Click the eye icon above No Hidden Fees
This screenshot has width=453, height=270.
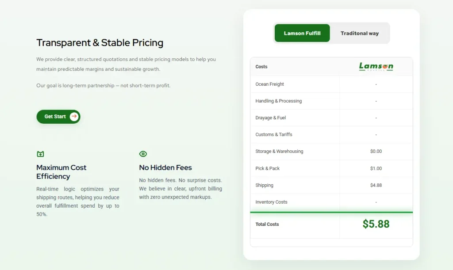(x=143, y=153)
